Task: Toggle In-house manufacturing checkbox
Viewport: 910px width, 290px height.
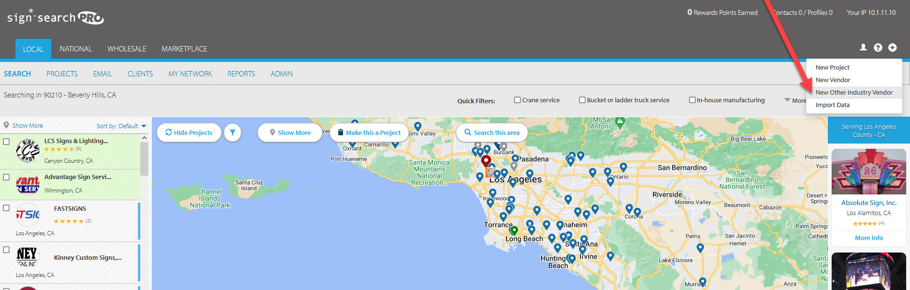Action: coord(692,100)
